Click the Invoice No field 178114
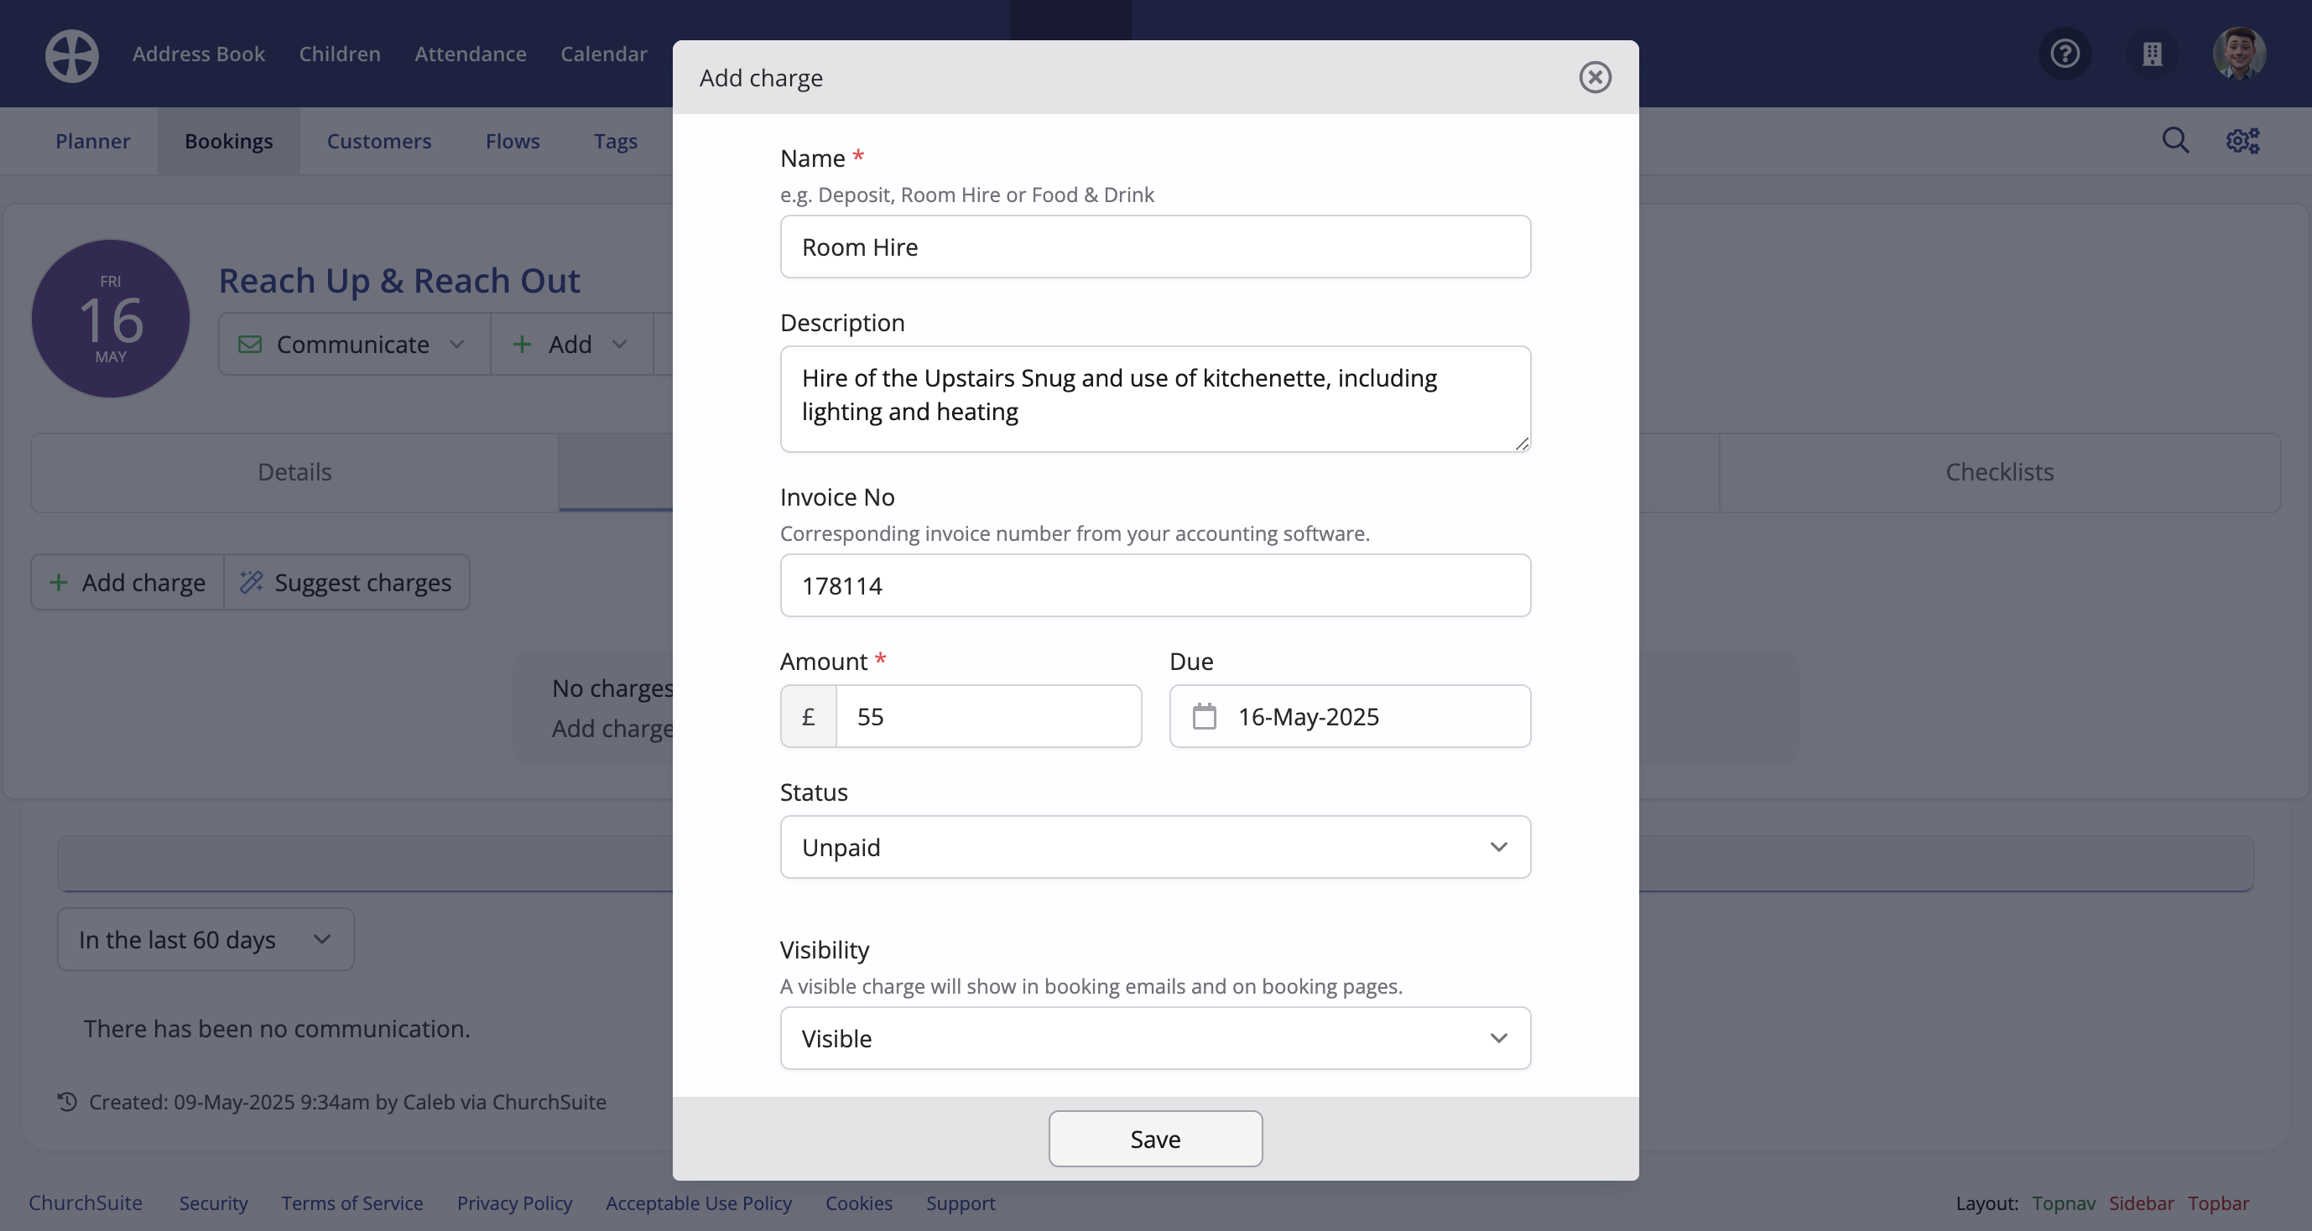This screenshot has height=1231, width=2312. (x=1155, y=585)
